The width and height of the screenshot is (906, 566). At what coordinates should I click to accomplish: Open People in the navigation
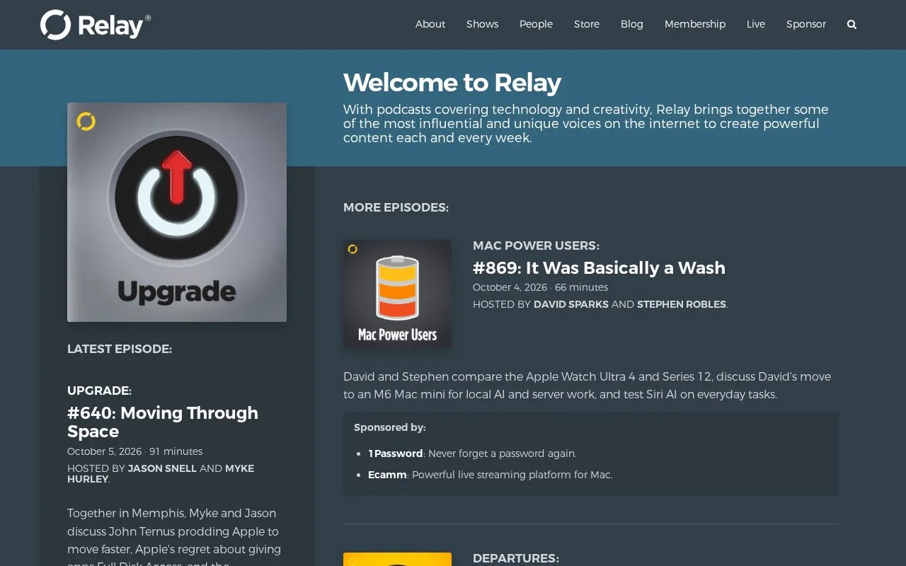536,24
